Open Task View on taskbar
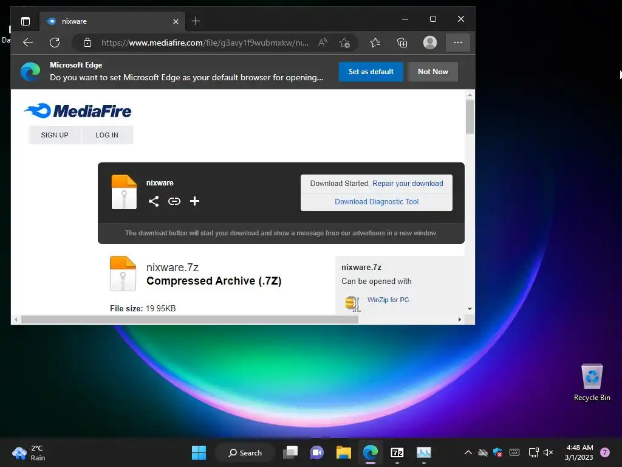The image size is (622, 467). (x=290, y=452)
